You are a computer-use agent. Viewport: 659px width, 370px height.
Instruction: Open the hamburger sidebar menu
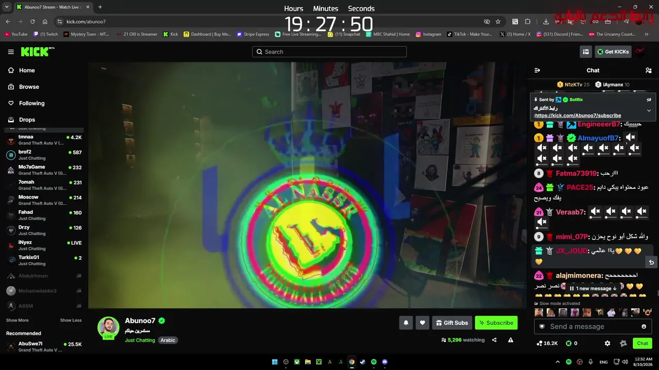coord(11,52)
